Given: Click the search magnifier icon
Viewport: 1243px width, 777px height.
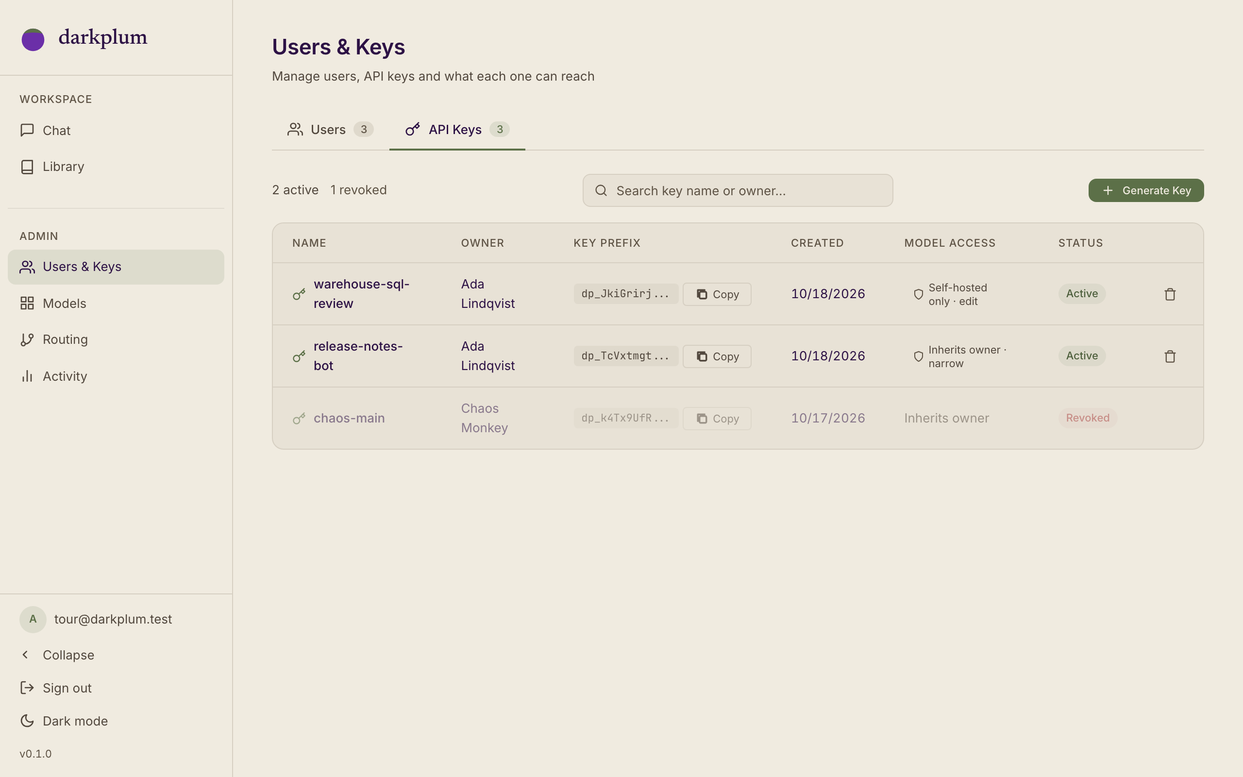Looking at the screenshot, I should tap(601, 191).
